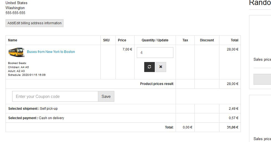Remove product with the X icon
Image resolution: width=271 pixels, height=142 pixels.
tap(161, 67)
